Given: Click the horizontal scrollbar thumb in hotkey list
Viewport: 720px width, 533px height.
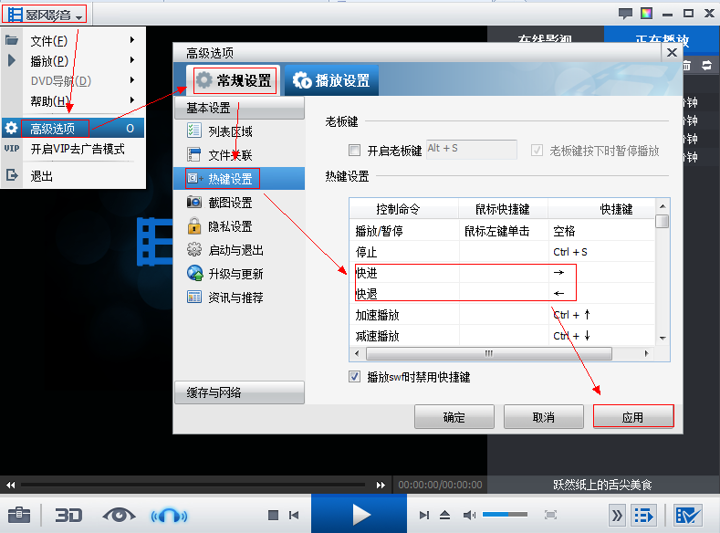Looking at the screenshot, I should tap(488, 353).
